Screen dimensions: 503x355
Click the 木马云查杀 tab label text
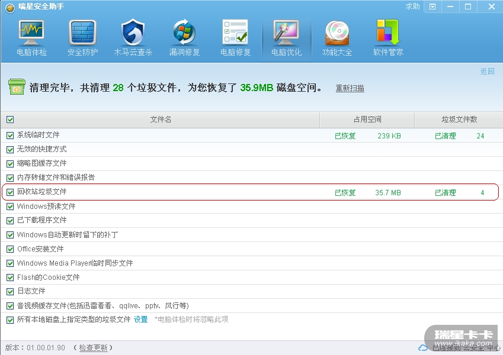pos(133,52)
